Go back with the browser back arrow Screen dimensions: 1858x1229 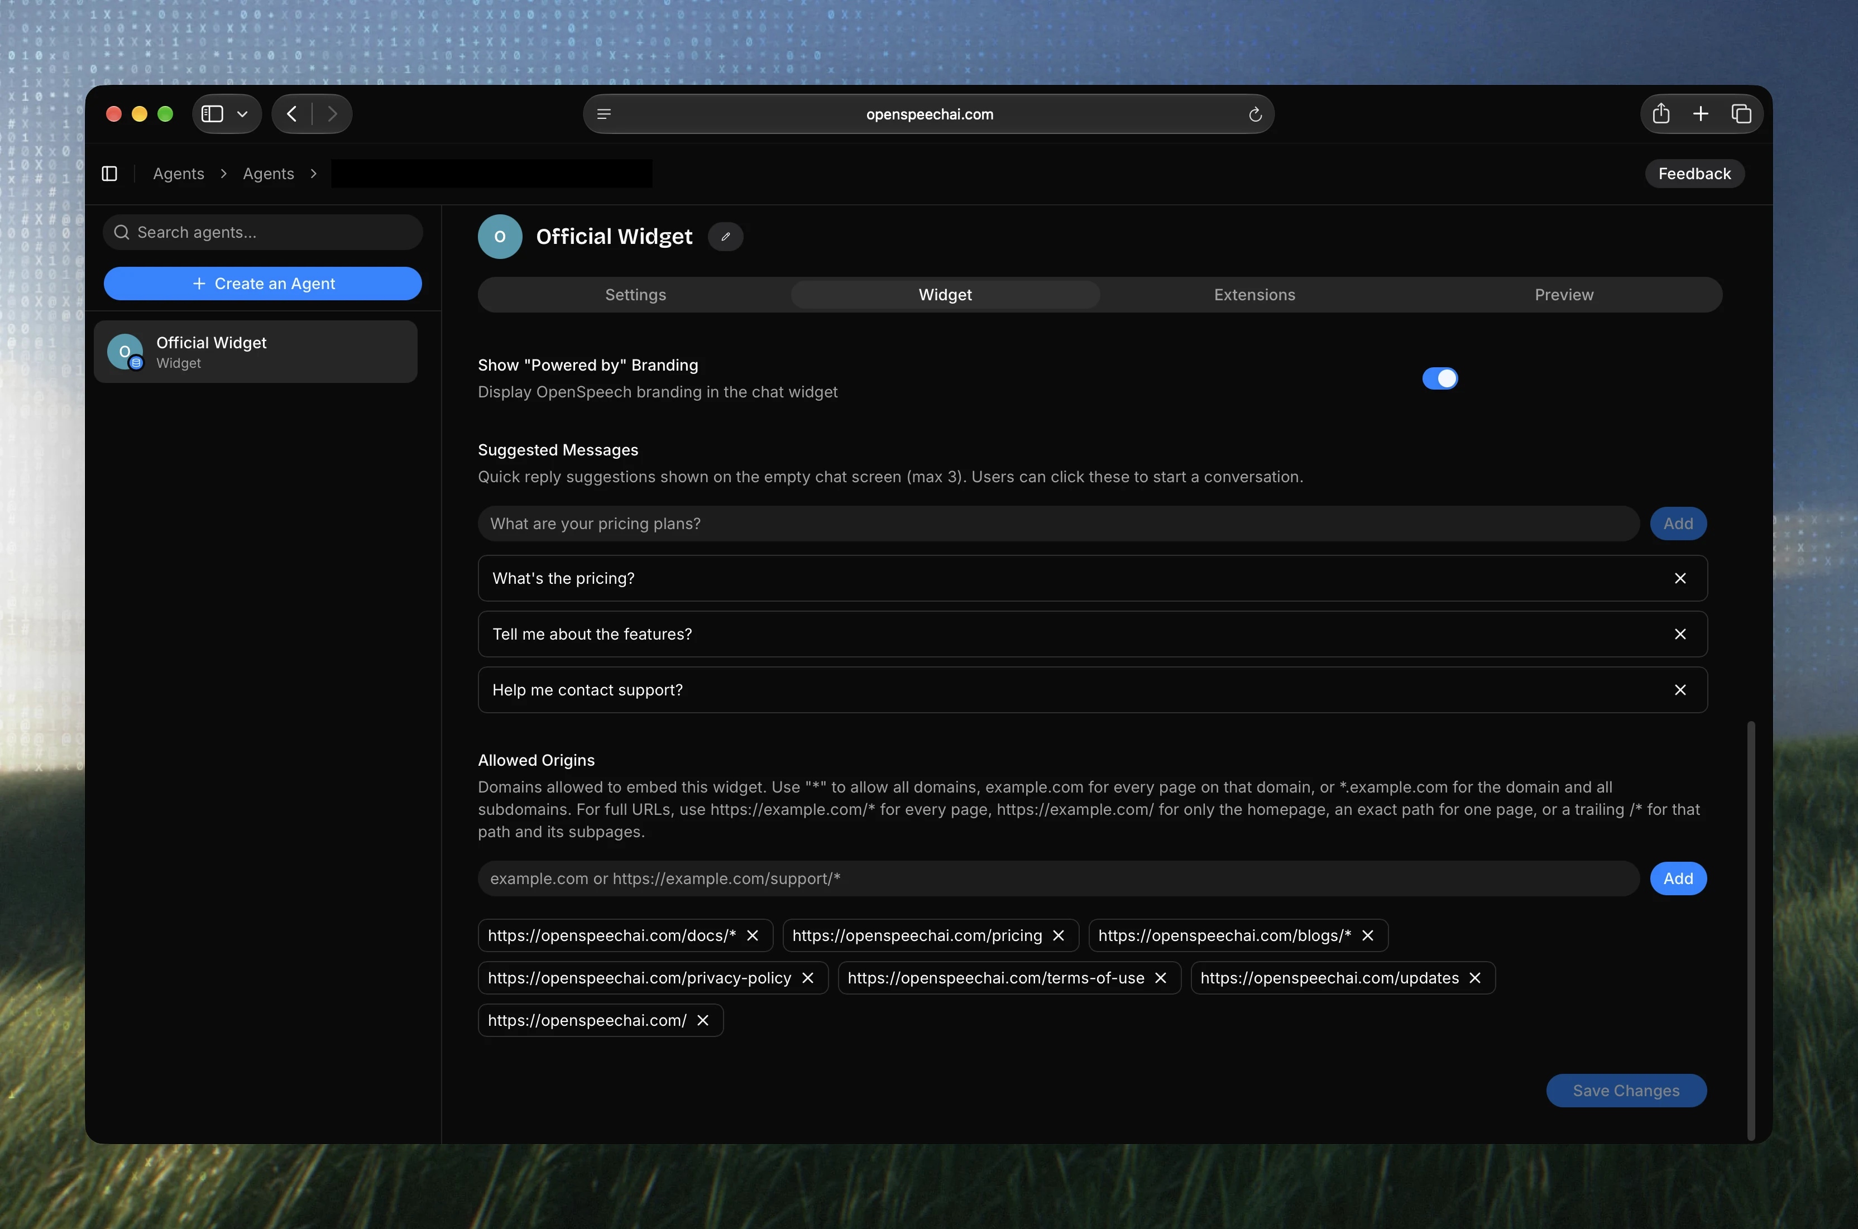[x=291, y=114]
